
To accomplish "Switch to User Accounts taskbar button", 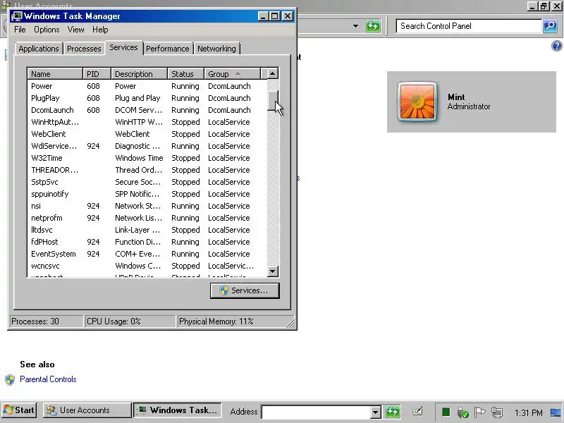I will click(x=87, y=410).
